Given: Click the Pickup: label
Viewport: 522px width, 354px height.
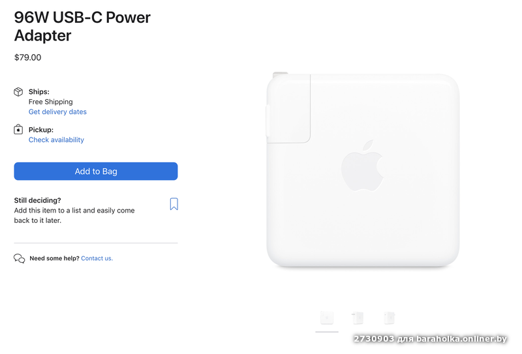Looking at the screenshot, I should click(x=41, y=130).
